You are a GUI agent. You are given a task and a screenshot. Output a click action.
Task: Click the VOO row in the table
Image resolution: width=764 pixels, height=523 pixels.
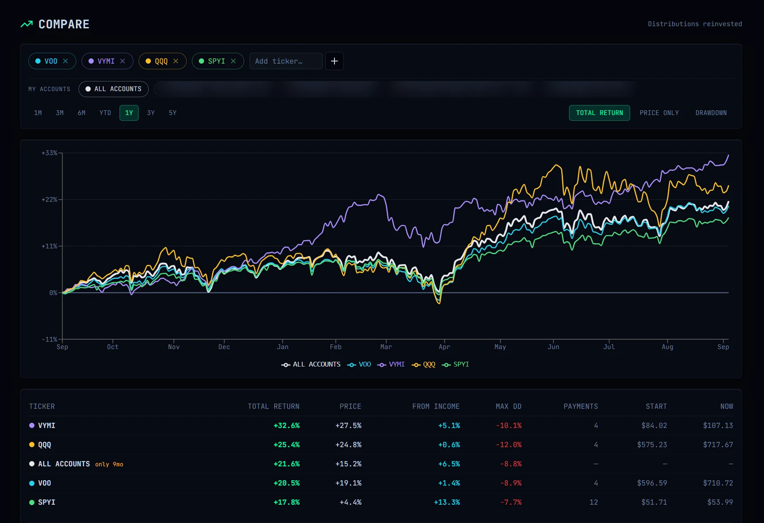click(381, 483)
